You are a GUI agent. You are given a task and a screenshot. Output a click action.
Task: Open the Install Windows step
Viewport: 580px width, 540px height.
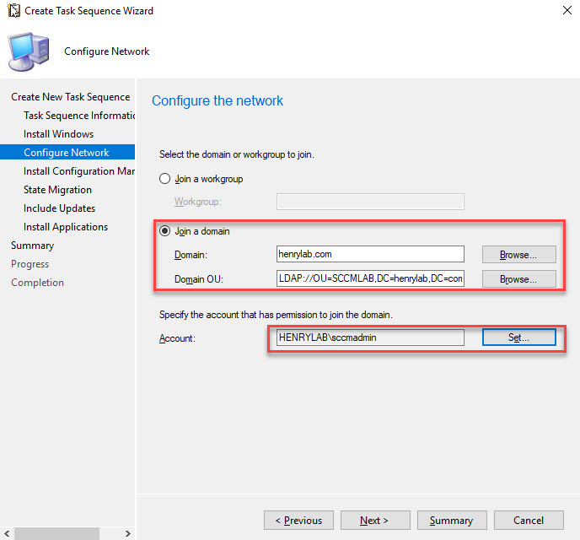[58, 134]
